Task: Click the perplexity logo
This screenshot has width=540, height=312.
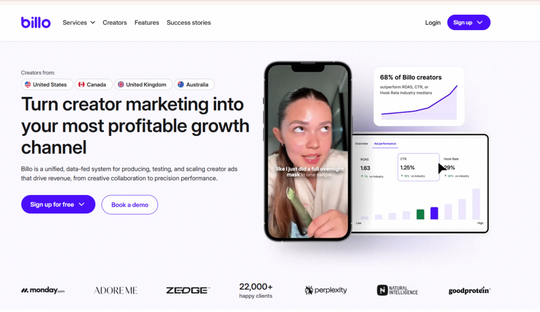Action: point(326,290)
